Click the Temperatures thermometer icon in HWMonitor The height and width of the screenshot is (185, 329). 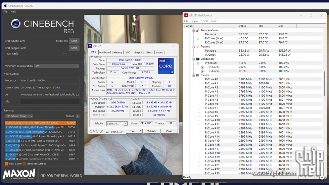[198, 30]
